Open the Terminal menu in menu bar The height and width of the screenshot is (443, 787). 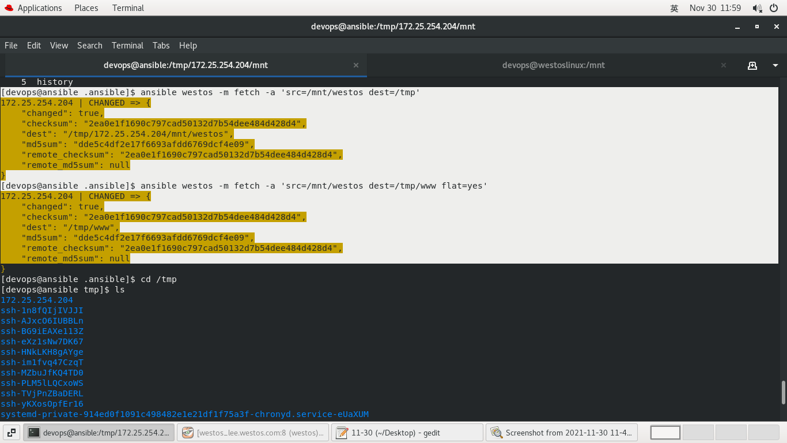(127, 46)
